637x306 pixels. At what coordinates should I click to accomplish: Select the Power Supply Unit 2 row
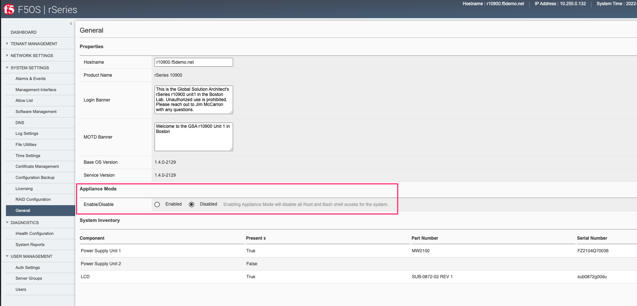(358, 264)
